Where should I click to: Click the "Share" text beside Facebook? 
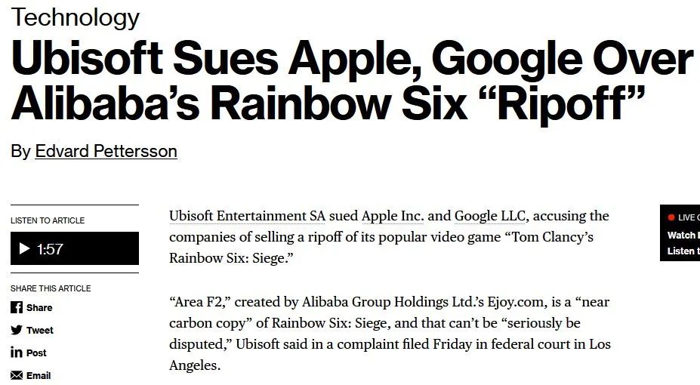[39, 307]
